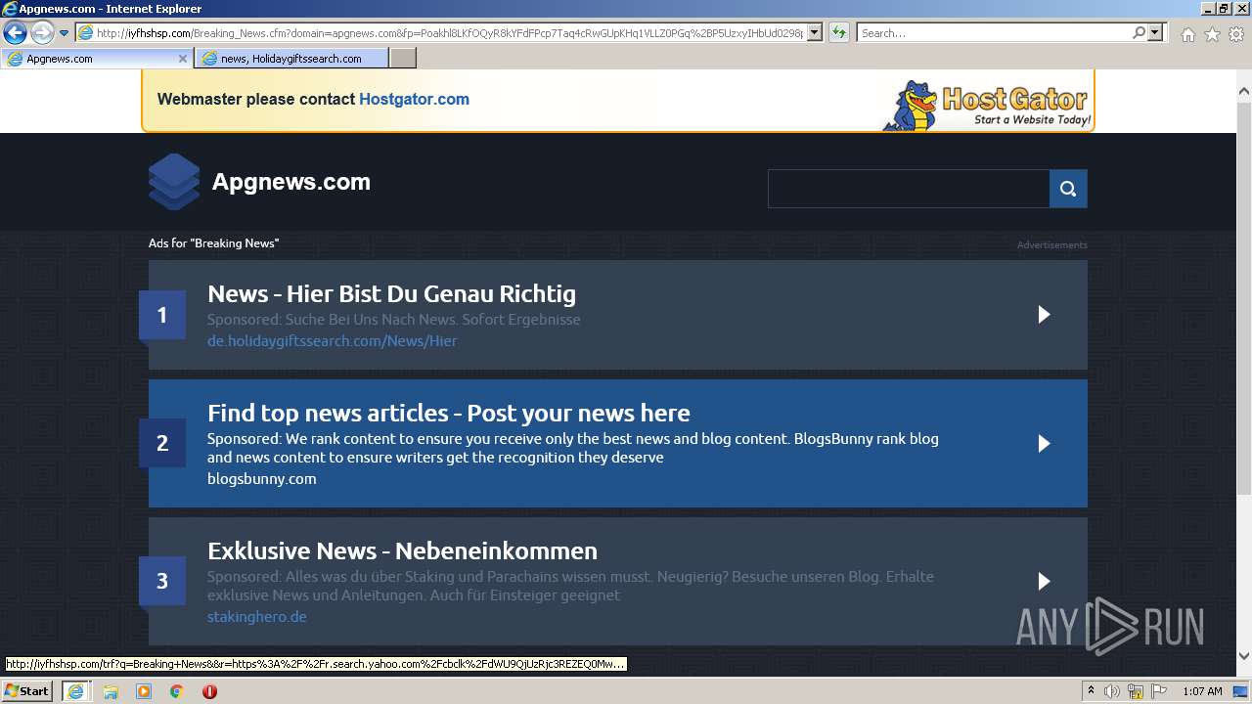Open a new blank tab

[403, 59]
